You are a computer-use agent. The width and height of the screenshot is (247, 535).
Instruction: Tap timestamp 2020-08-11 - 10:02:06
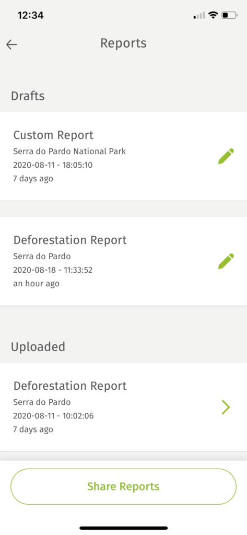tap(54, 416)
